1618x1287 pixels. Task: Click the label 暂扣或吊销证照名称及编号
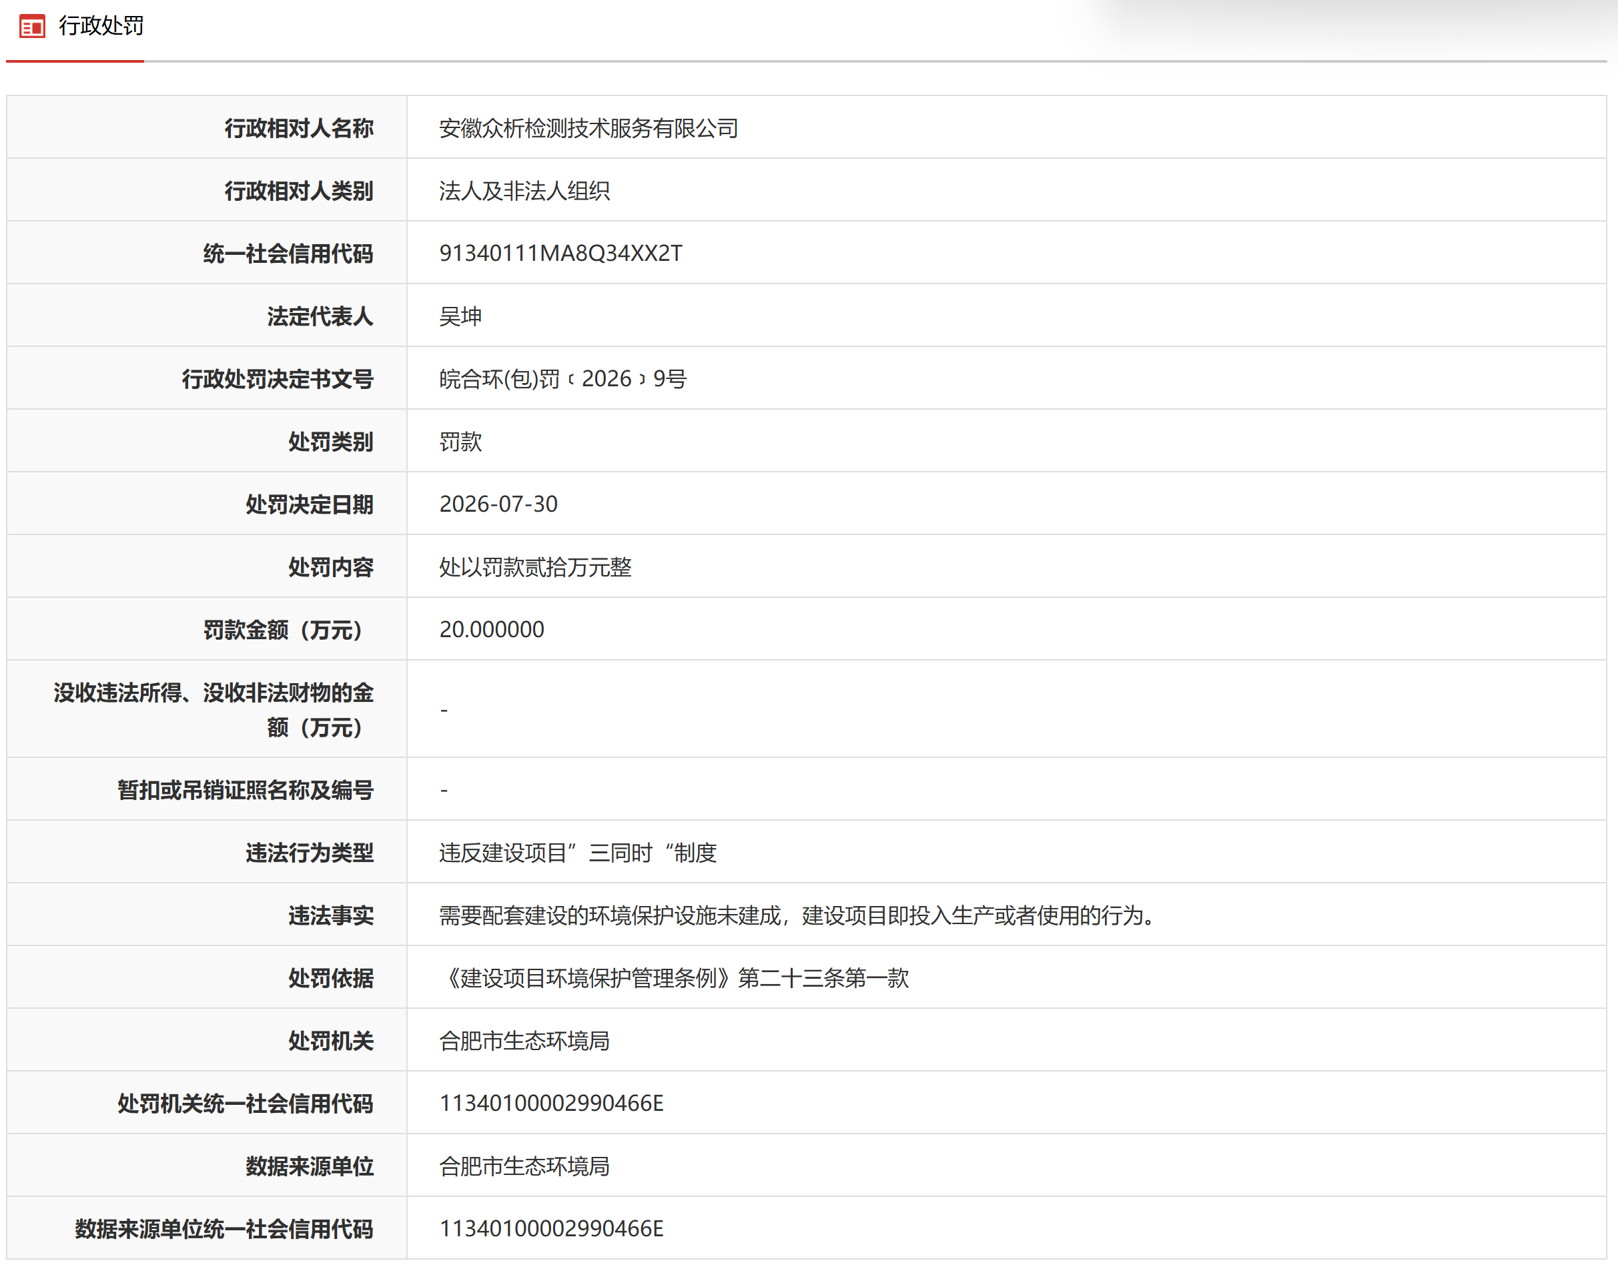[x=246, y=789]
